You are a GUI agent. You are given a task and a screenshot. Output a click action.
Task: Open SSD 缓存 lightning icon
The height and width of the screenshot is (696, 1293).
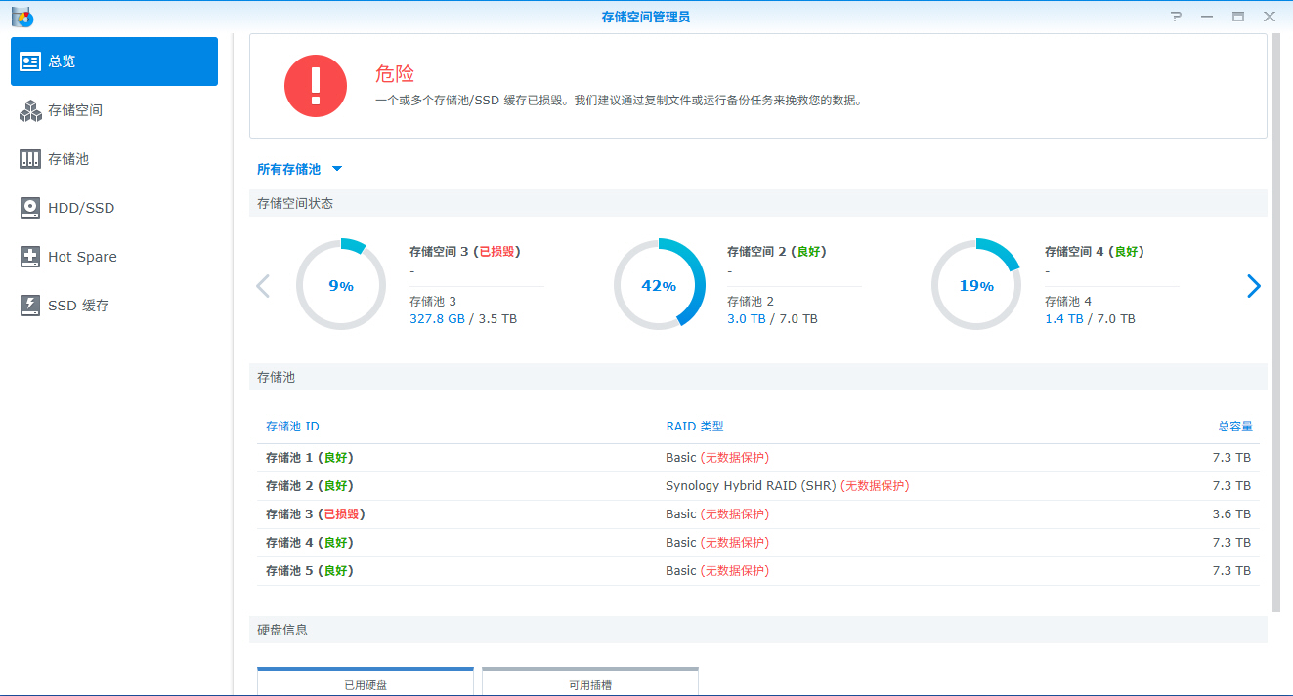pyautogui.click(x=30, y=306)
